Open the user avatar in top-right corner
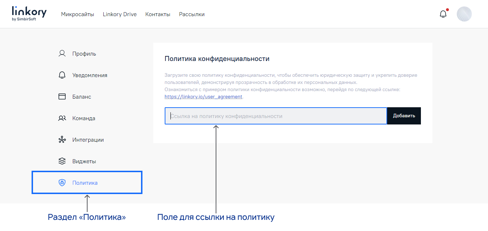The height and width of the screenshot is (231, 488). [464, 14]
